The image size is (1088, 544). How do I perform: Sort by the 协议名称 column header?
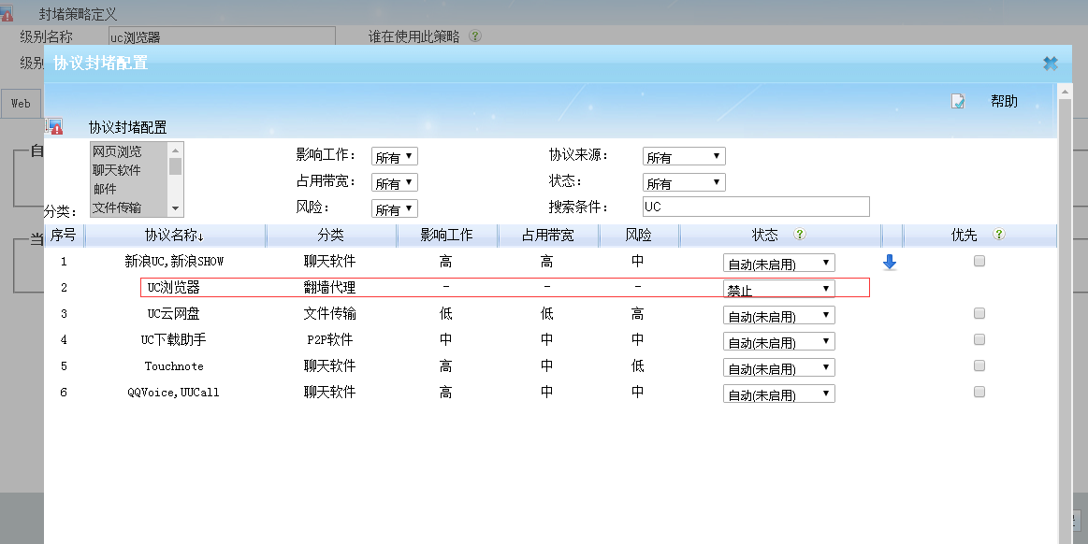point(174,236)
